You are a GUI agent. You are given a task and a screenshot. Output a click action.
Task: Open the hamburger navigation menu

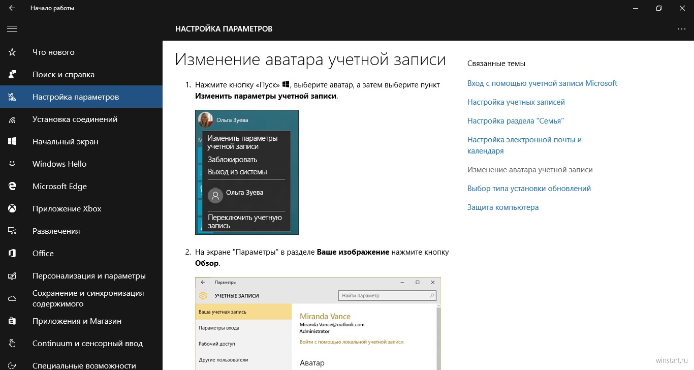click(12, 29)
